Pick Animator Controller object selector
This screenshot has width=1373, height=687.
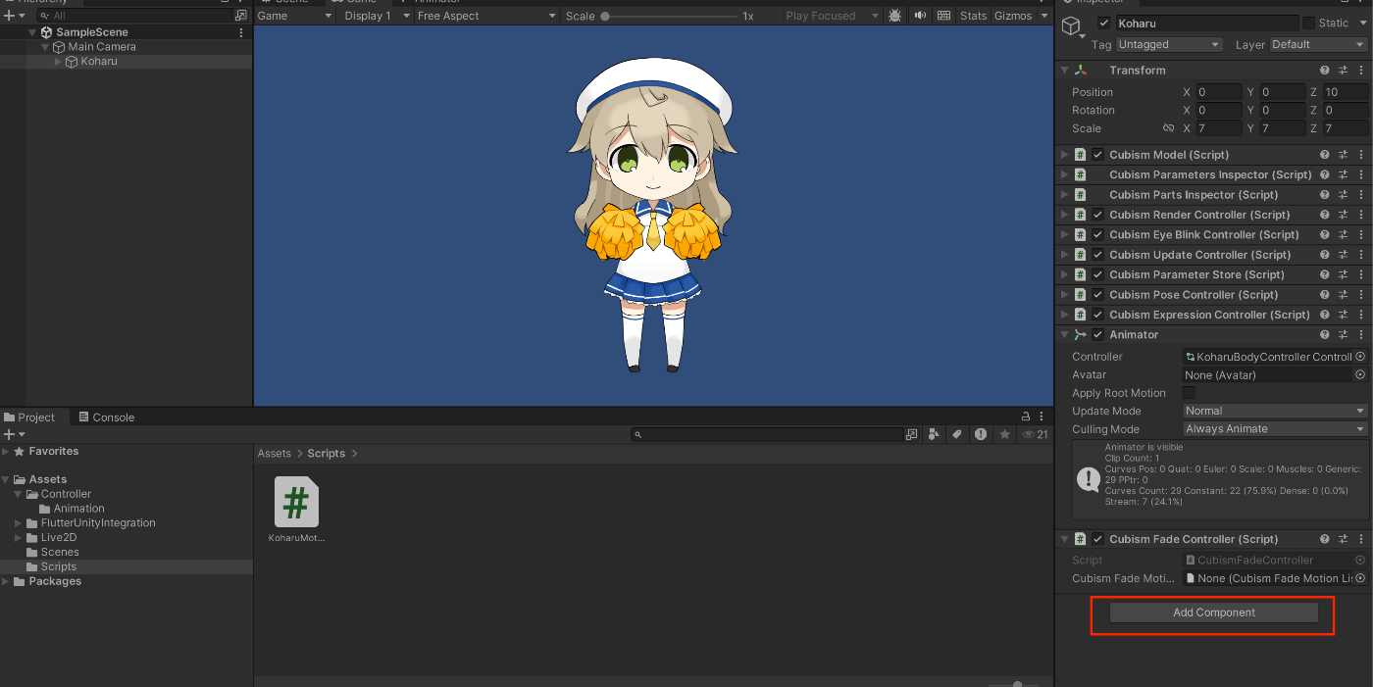(1360, 357)
